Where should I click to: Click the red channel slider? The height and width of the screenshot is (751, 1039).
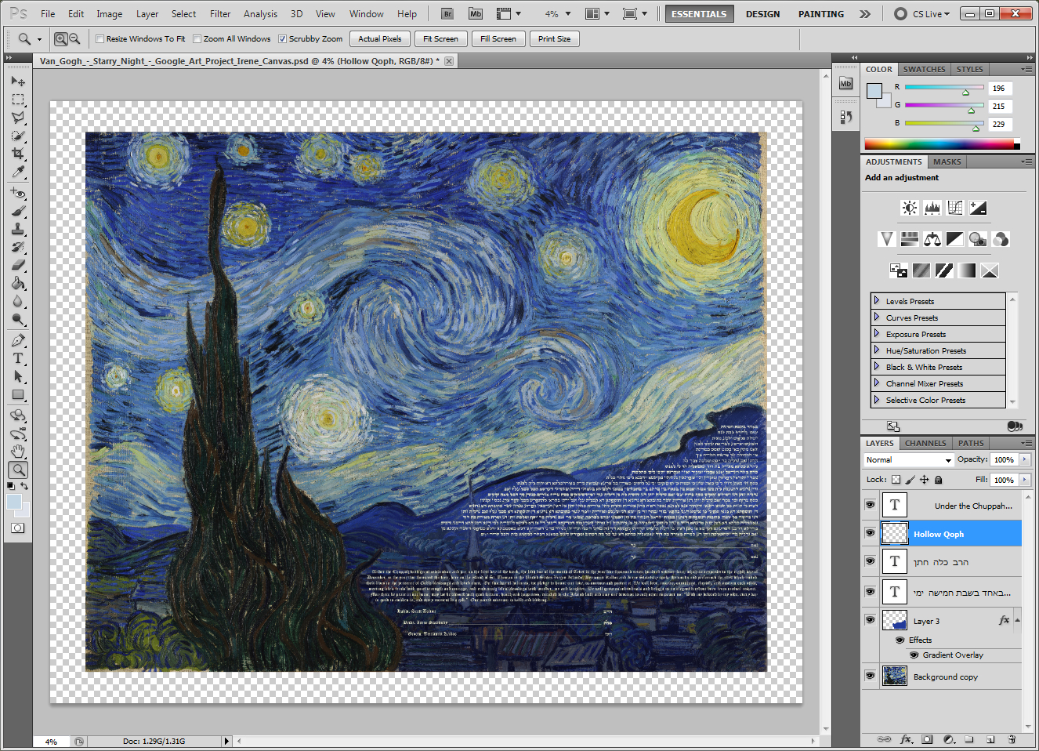coord(943,89)
